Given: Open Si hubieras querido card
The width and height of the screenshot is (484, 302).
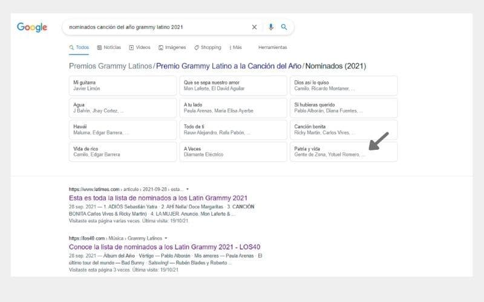Looking at the screenshot, I should point(344,108).
